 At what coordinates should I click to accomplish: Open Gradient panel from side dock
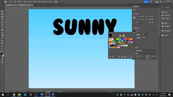tap(165, 18)
